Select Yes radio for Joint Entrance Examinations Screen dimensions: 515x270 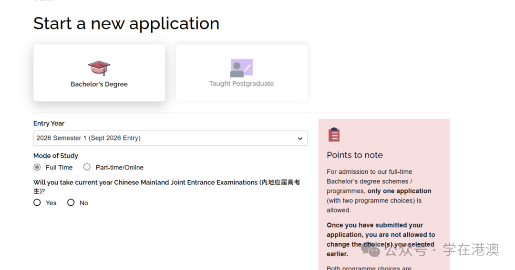[x=37, y=202]
